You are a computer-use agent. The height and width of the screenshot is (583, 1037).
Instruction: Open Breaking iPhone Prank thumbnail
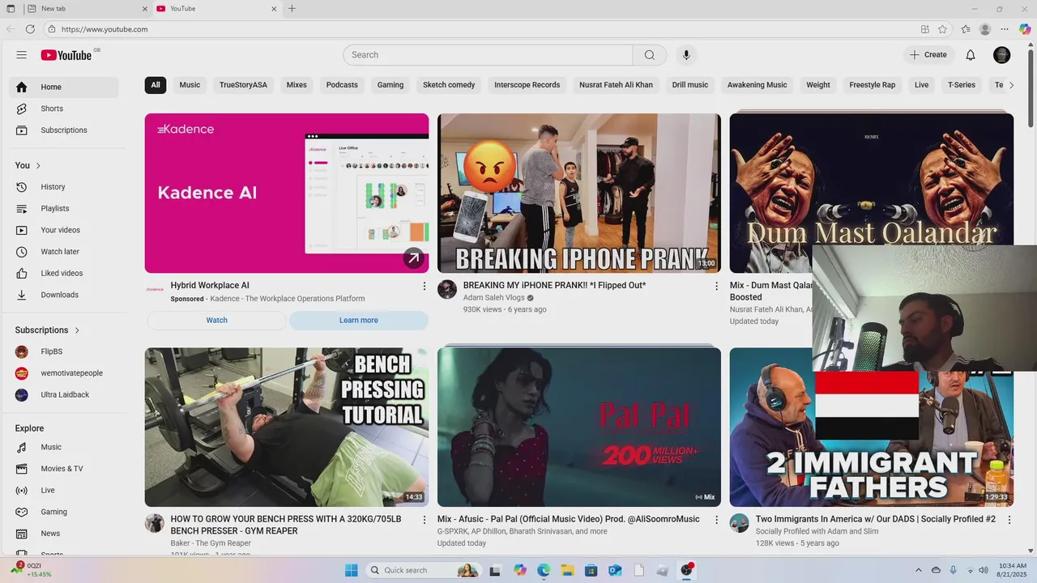tap(579, 193)
